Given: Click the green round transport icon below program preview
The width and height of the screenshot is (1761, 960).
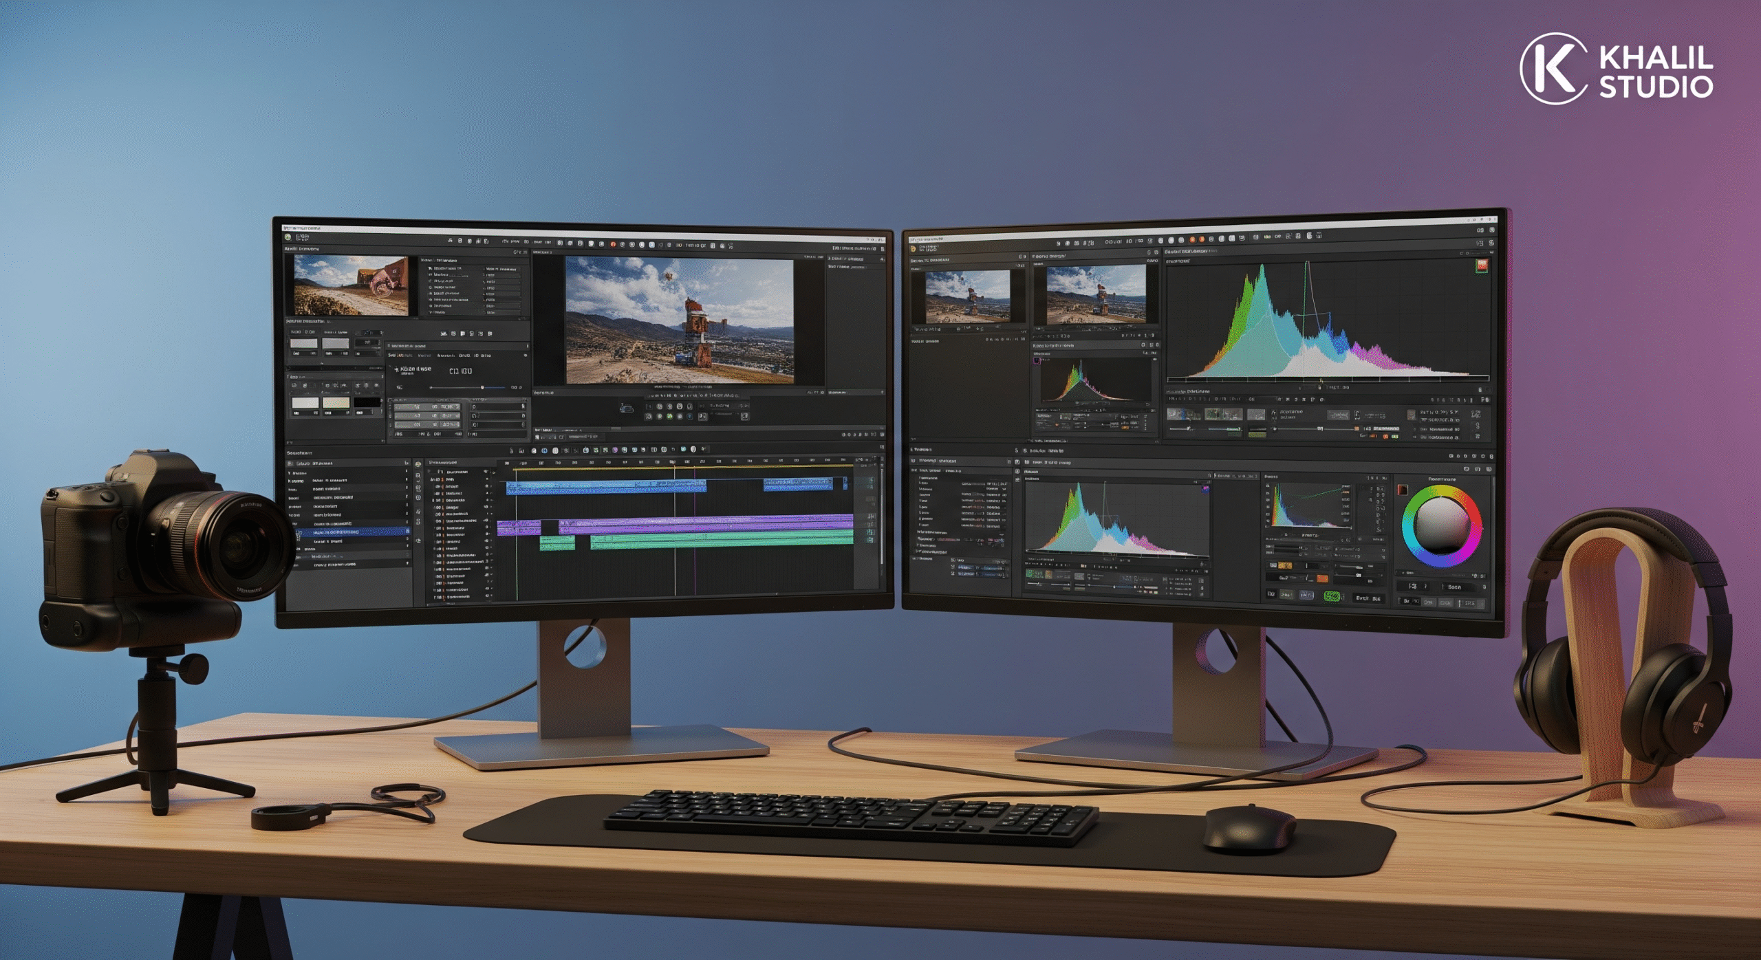Looking at the screenshot, I should pyautogui.click(x=669, y=416).
